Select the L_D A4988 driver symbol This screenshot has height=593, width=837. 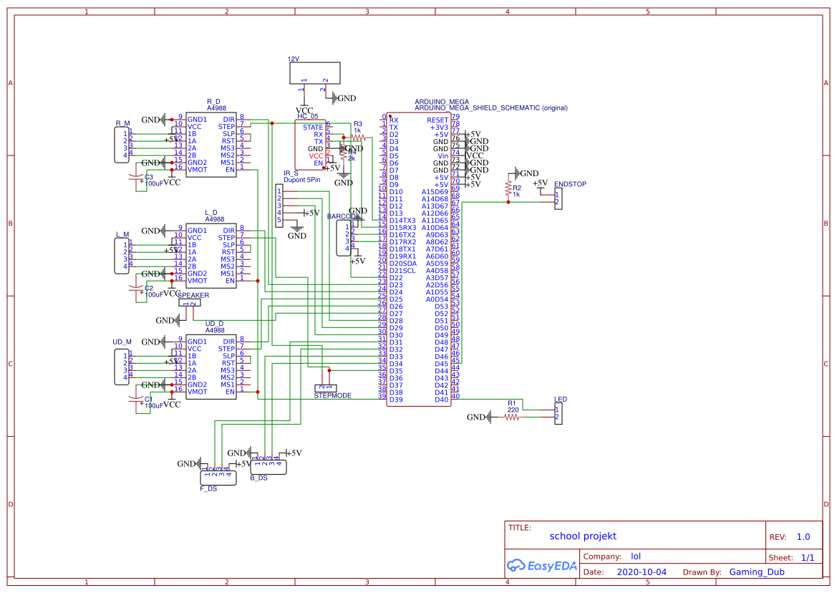[210, 254]
